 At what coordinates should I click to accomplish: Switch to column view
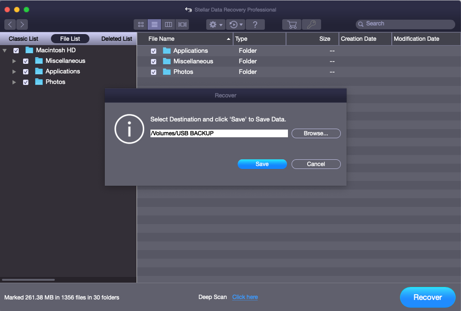168,24
